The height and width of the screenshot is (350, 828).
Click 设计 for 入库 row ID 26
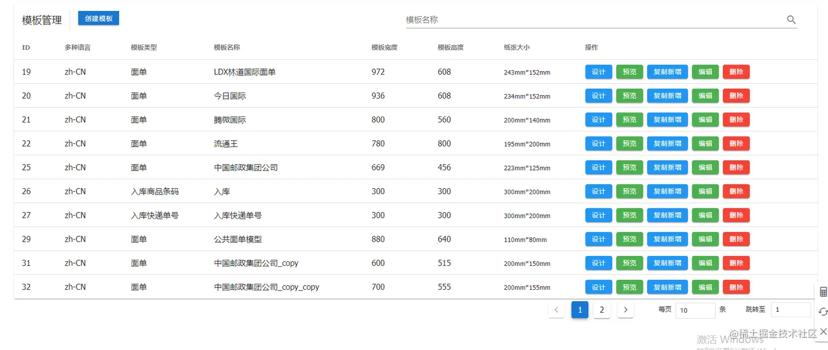[x=599, y=191]
